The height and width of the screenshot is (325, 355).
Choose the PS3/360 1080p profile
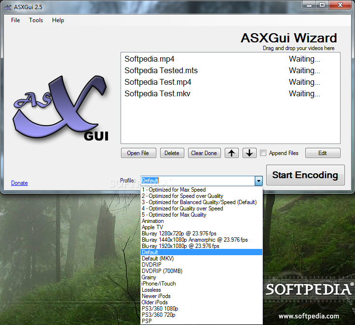tap(202, 309)
